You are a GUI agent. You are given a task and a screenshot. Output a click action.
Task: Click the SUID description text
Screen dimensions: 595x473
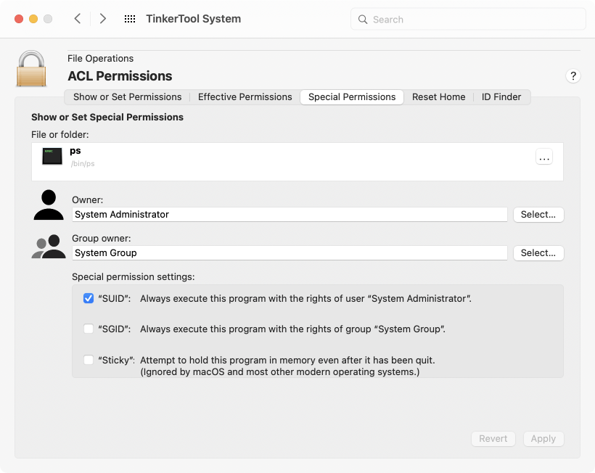pos(306,299)
